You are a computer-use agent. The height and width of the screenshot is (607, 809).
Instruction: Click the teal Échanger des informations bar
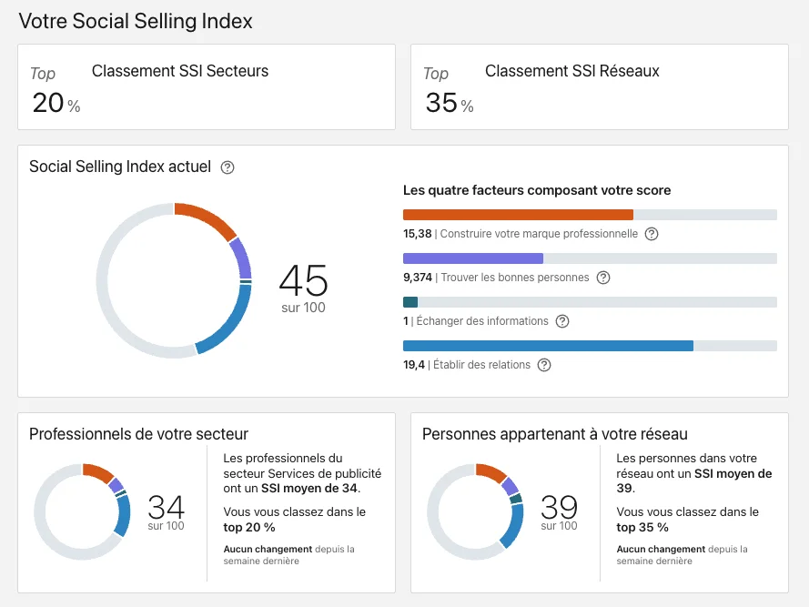coord(590,302)
